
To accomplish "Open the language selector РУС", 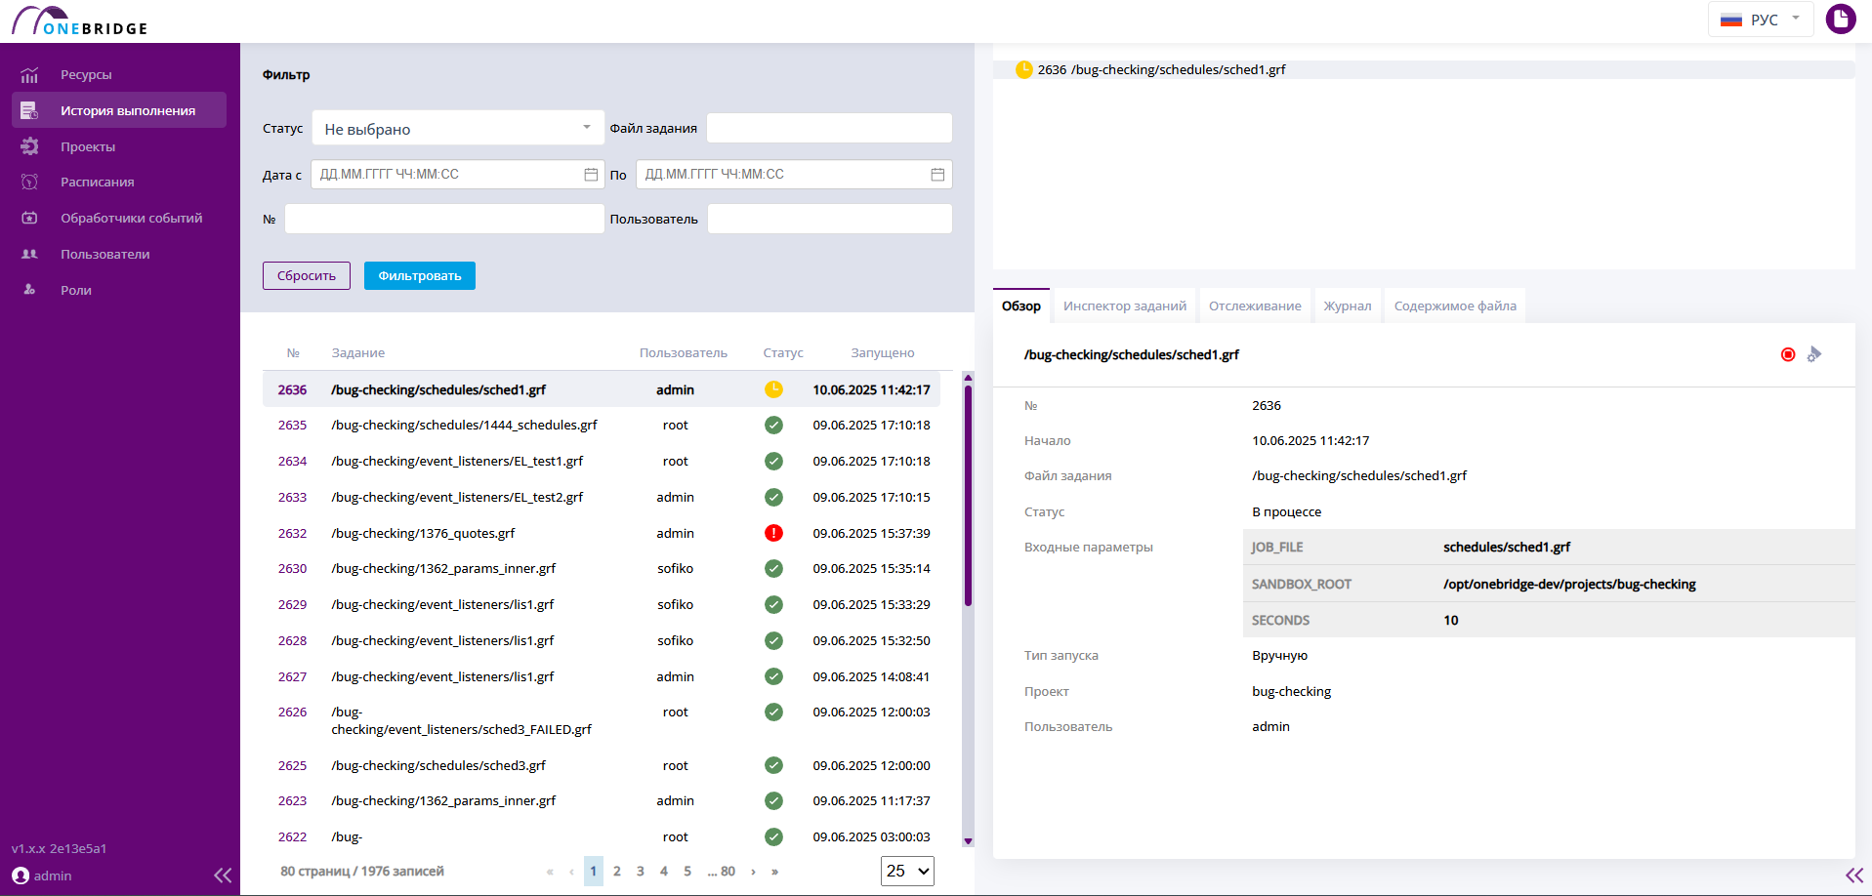I will click(1761, 20).
